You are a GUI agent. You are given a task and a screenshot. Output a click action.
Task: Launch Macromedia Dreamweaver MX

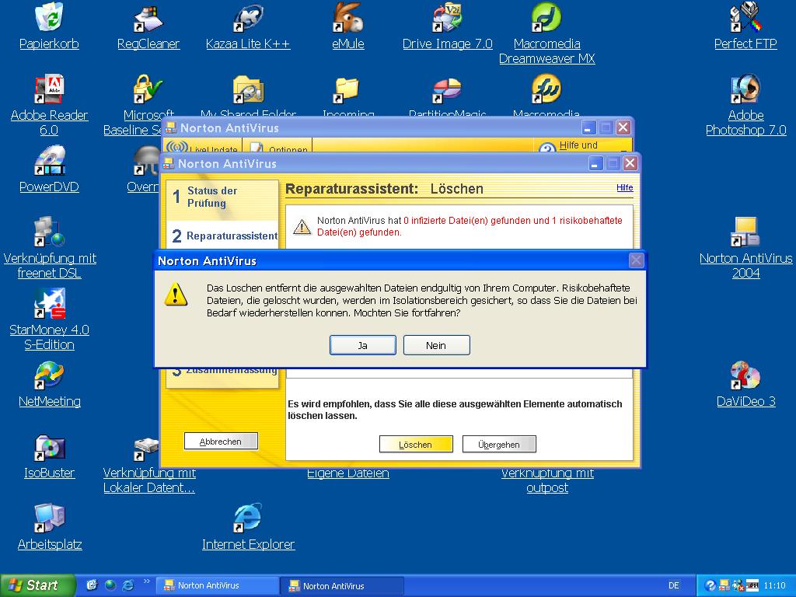tap(546, 33)
